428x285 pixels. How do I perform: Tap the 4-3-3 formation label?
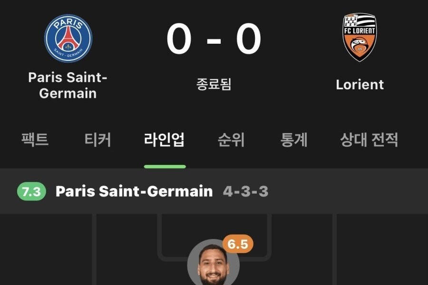point(246,191)
